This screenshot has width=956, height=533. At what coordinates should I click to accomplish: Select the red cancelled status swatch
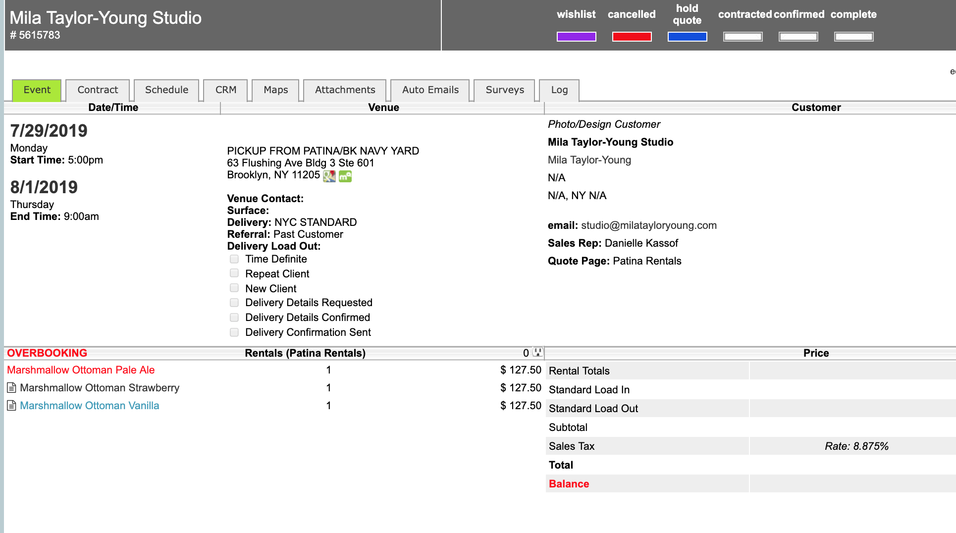632,37
